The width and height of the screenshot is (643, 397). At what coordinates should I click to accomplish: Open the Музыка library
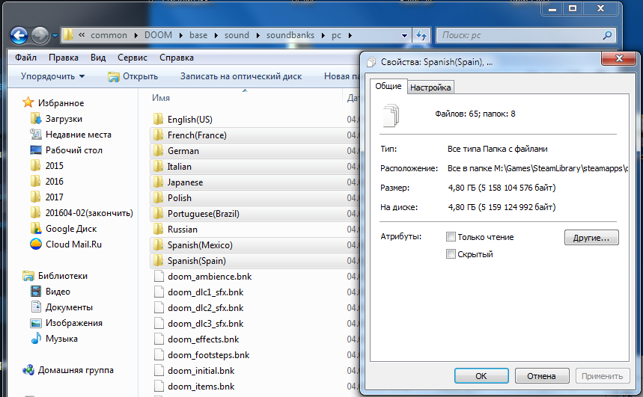61,339
